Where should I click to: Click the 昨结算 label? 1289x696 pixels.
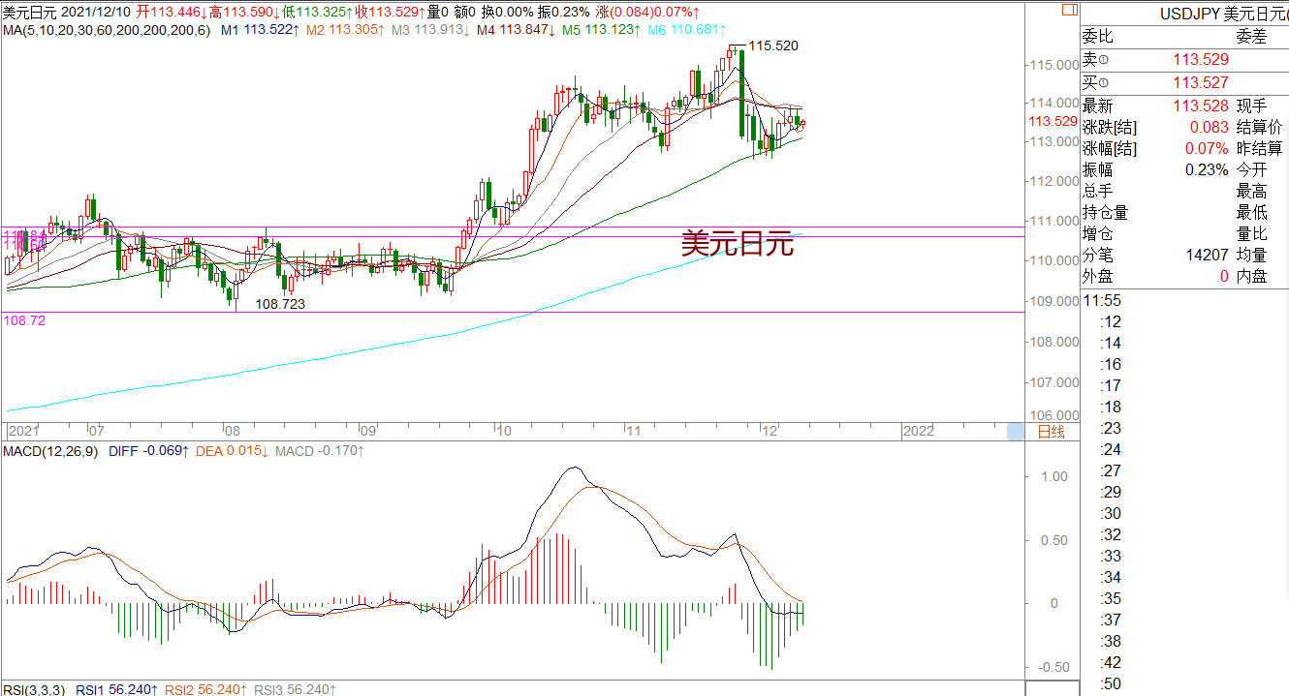(x=1259, y=149)
